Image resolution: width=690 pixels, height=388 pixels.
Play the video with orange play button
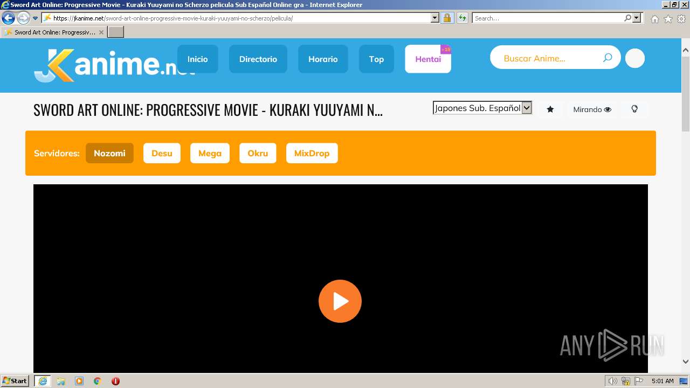pyautogui.click(x=340, y=301)
